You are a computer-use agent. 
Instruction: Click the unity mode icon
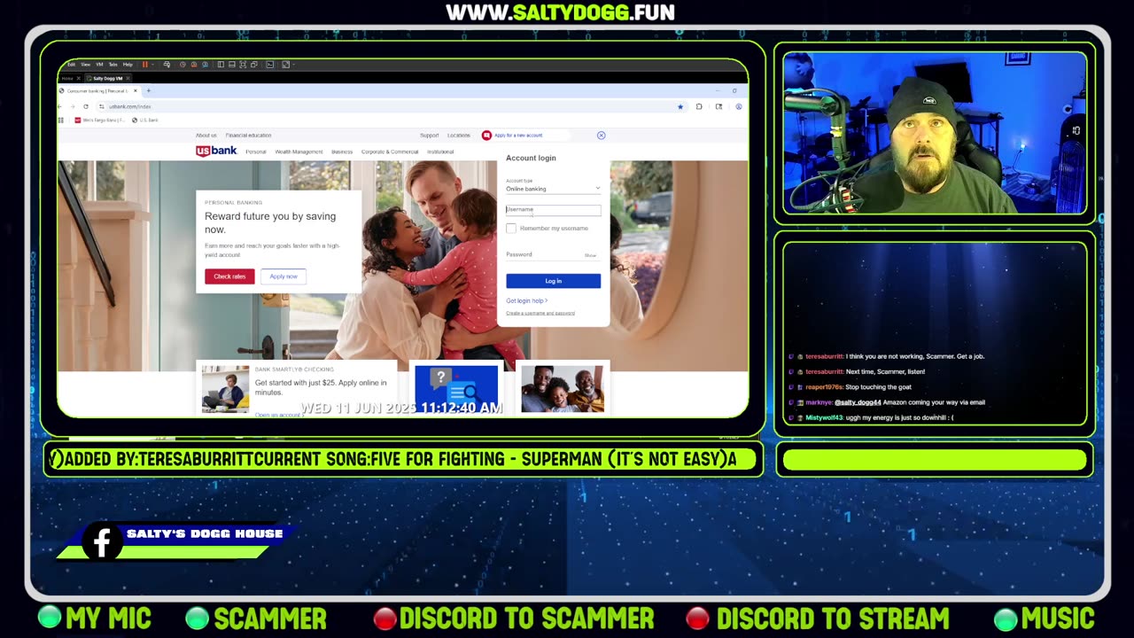click(254, 65)
